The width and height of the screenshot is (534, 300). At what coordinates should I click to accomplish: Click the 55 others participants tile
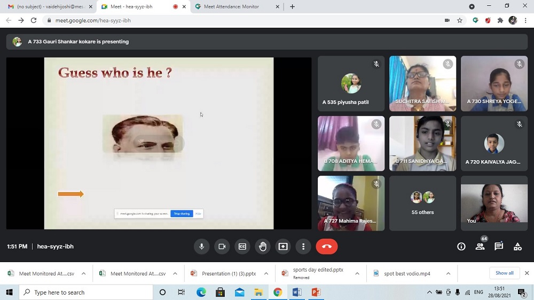[x=422, y=203]
